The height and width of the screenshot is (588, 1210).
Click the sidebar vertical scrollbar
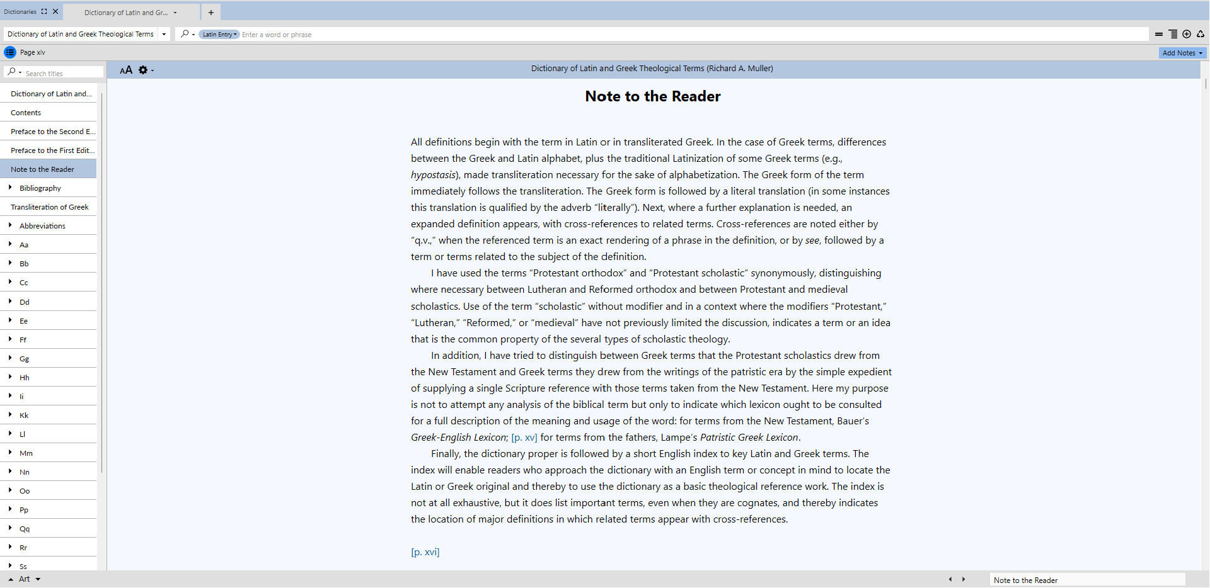click(101, 283)
